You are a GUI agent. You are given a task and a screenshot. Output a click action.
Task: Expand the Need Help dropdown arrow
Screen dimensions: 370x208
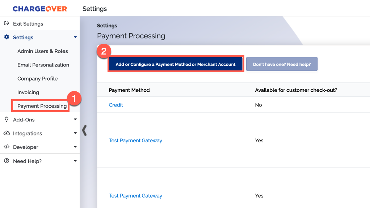point(75,161)
